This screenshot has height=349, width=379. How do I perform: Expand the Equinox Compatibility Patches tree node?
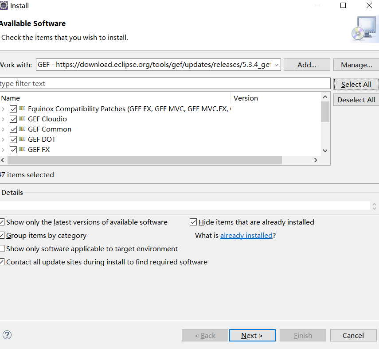[3, 109]
